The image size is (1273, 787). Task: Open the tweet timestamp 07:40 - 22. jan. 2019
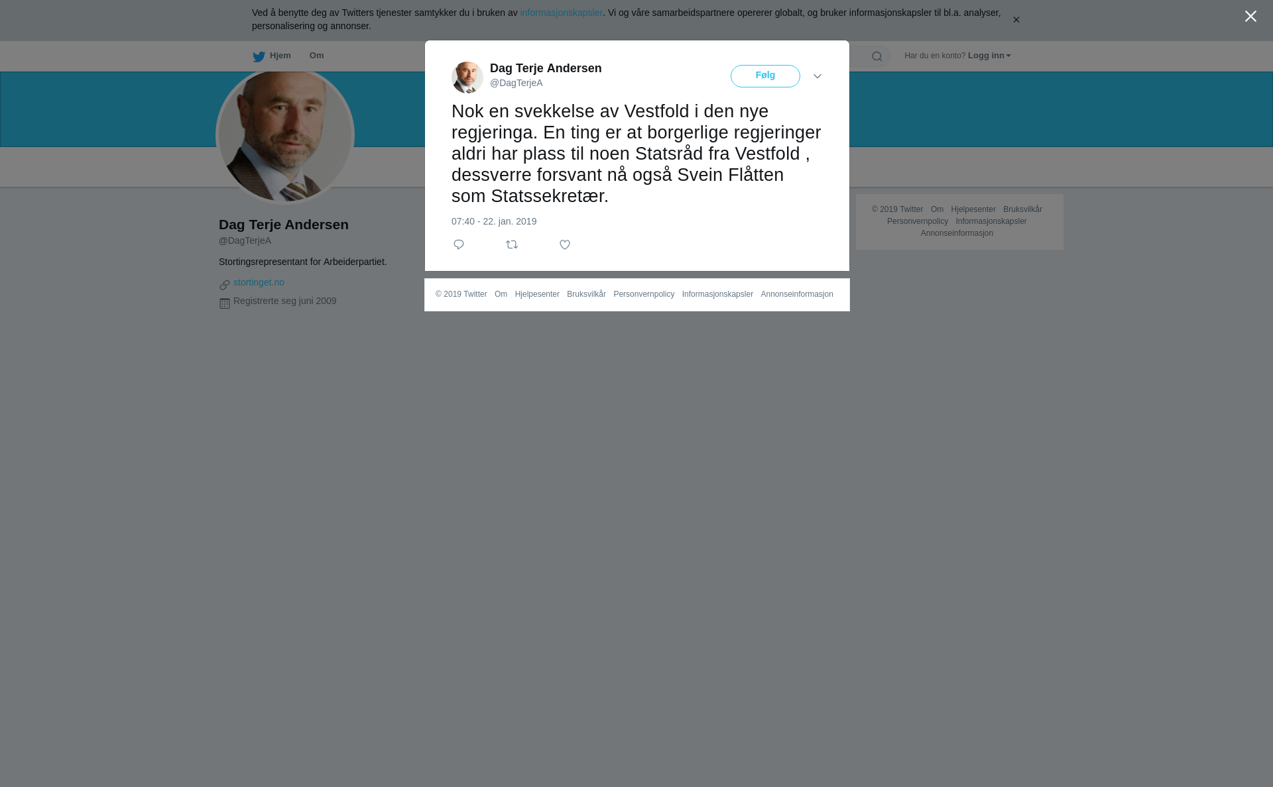[494, 221]
